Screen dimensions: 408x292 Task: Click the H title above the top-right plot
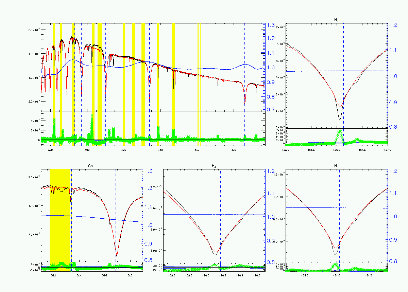point(336,20)
